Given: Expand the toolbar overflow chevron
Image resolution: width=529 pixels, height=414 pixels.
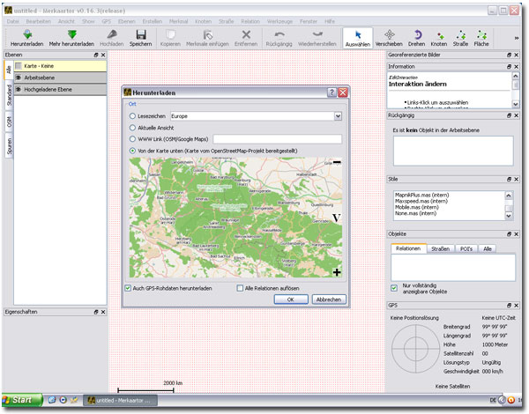Looking at the screenshot, I should 516,37.
